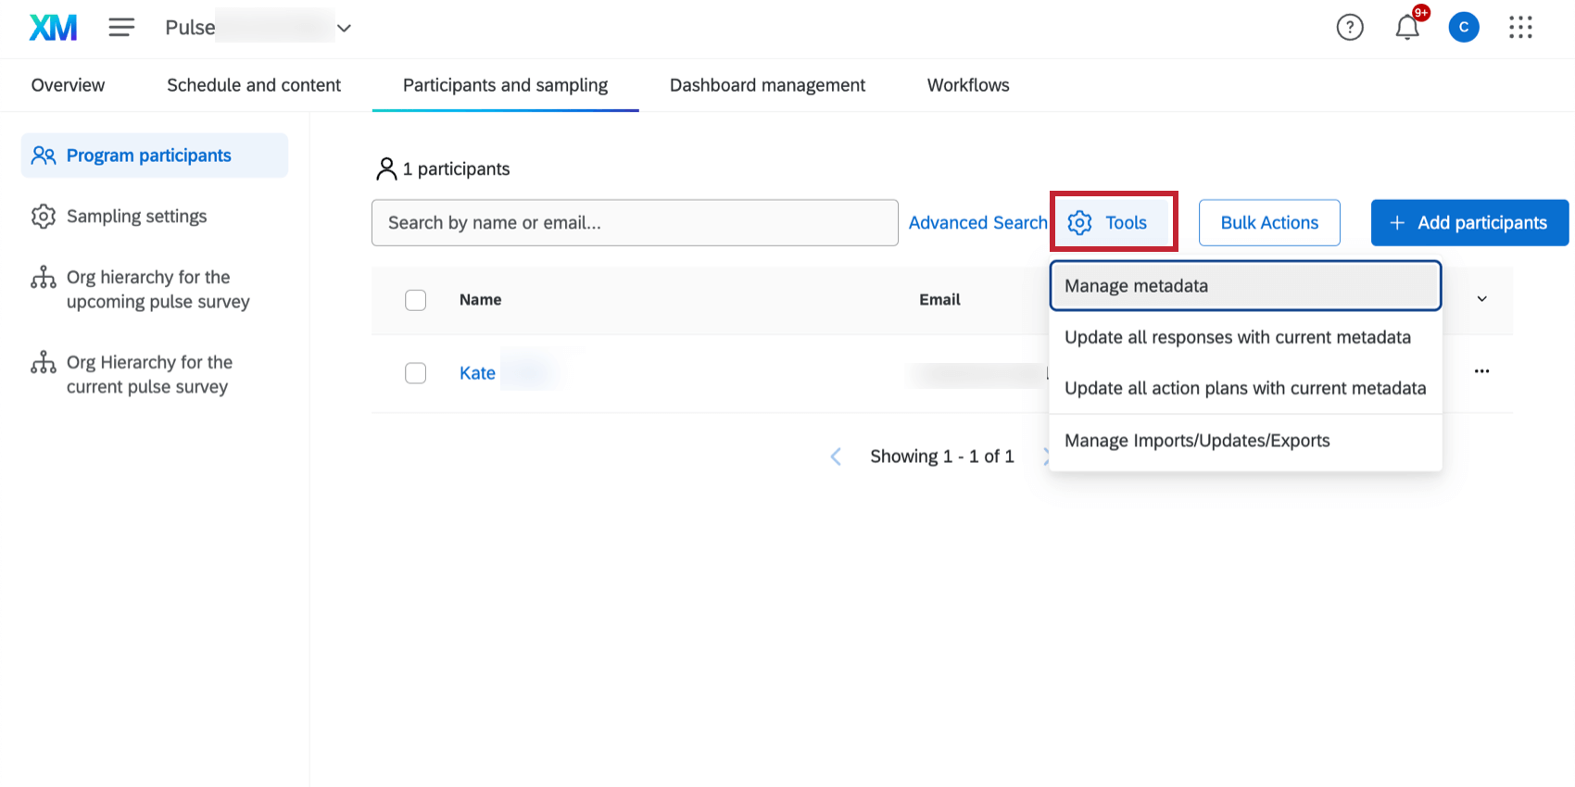Open the help question mark icon
Viewport: 1575px width, 787px height.
[1350, 28]
